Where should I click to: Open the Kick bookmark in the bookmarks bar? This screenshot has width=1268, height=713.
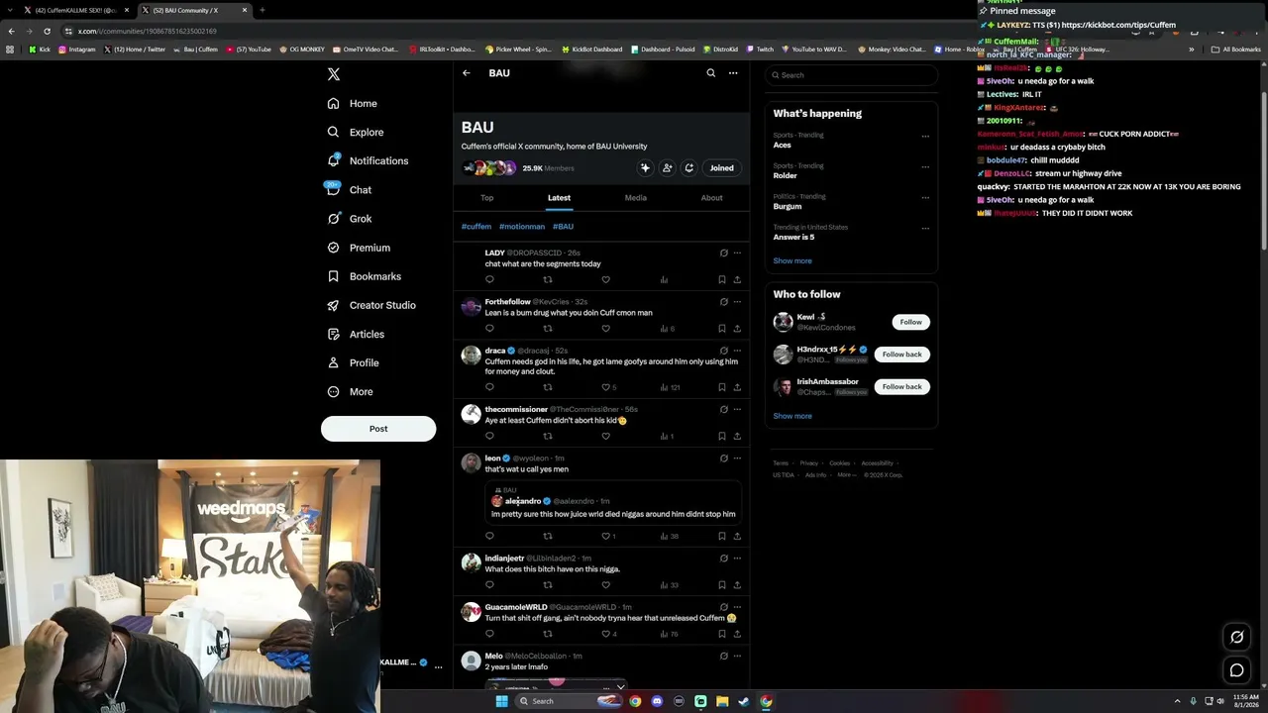tap(39, 50)
